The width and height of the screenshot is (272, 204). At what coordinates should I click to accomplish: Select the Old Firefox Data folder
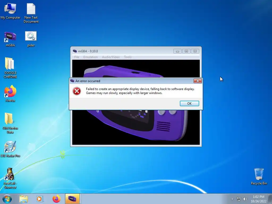click(x=10, y=123)
